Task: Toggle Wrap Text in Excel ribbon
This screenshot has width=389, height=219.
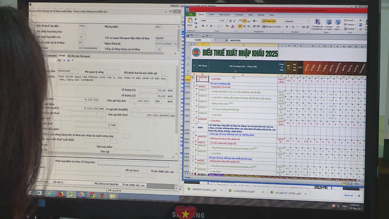Action: (x=269, y=21)
